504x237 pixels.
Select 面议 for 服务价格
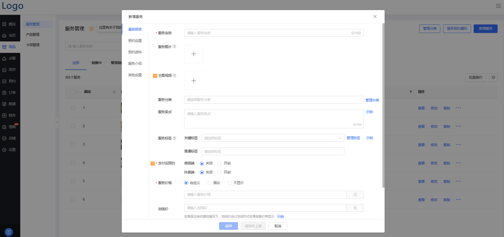point(209,183)
